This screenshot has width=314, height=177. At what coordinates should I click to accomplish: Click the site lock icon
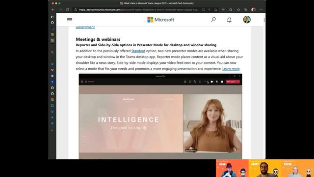pyautogui.click(x=76, y=10)
